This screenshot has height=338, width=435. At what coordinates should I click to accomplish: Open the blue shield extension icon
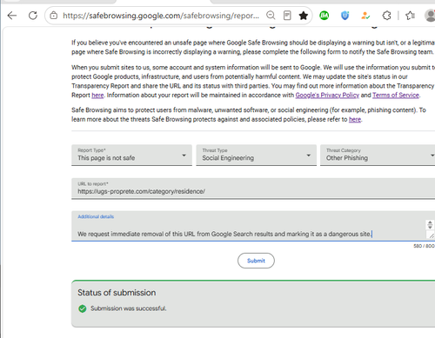(x=345, y=16)
